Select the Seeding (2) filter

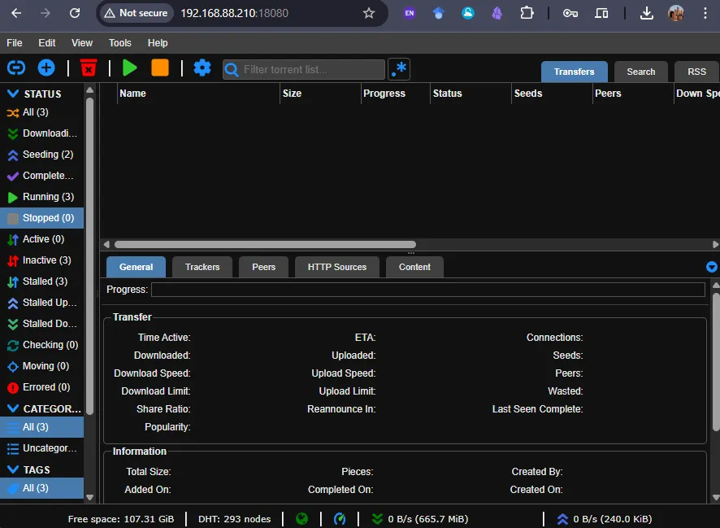[41, 155]
